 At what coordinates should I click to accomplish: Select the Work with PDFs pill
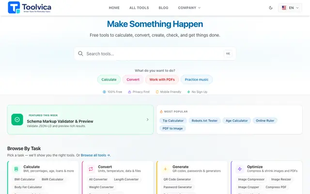pyautogui.click(x=162, y=80)
